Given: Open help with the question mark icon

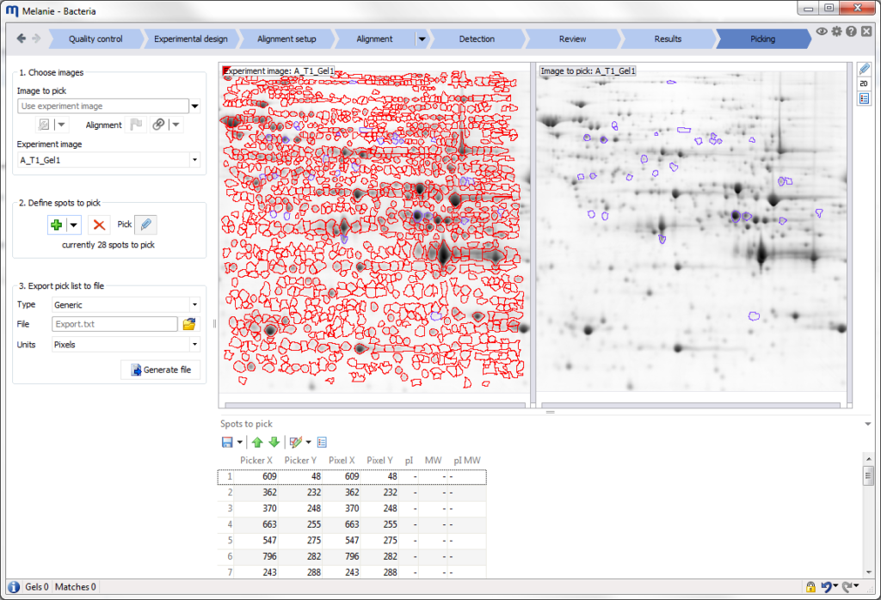Looking at the screenshot, I should coord(851,32).
